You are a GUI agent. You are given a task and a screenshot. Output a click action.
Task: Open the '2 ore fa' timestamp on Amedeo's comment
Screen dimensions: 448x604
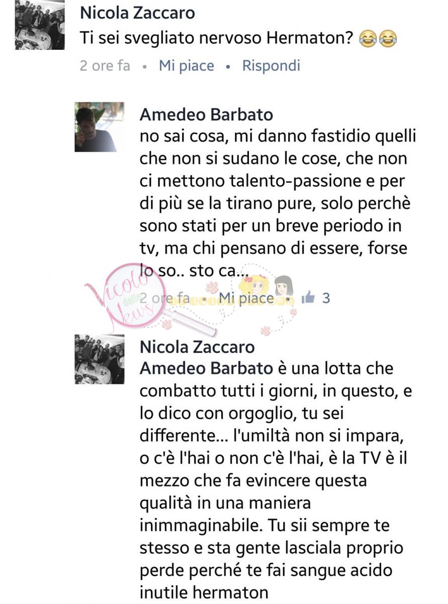(x=165, y=298)
